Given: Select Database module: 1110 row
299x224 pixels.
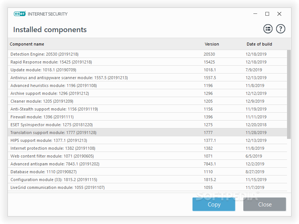Looking at the screenshot, I should (x=147, y=172).
